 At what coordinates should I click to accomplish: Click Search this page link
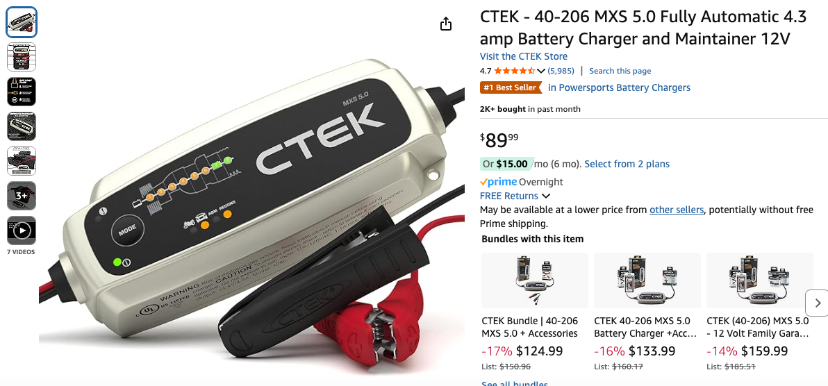[620, 71]
